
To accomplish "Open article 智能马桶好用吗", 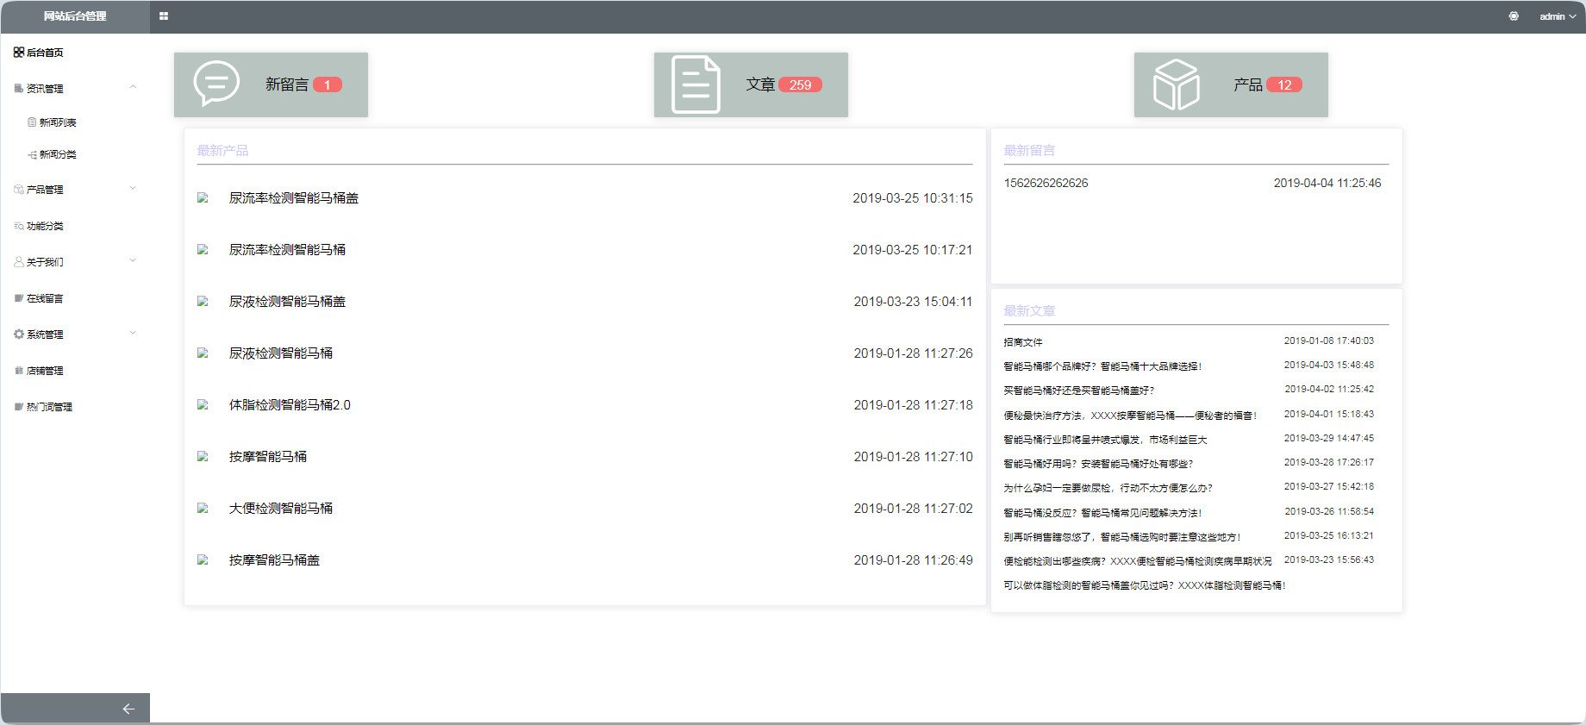I will 1098,464.
